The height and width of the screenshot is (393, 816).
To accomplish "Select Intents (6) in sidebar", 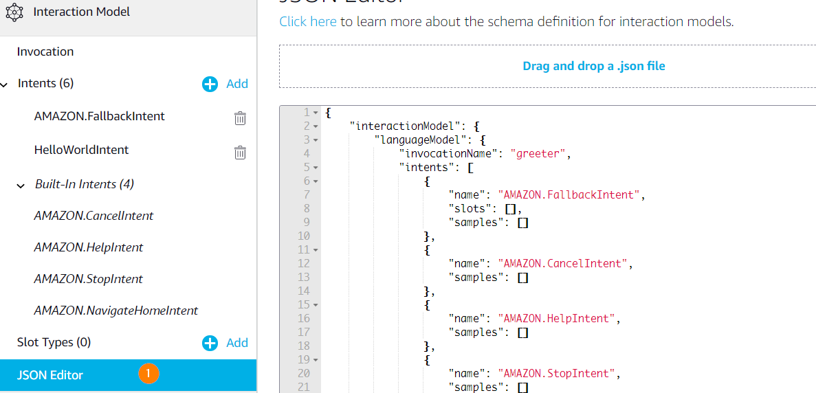I will tap(46, 83).
